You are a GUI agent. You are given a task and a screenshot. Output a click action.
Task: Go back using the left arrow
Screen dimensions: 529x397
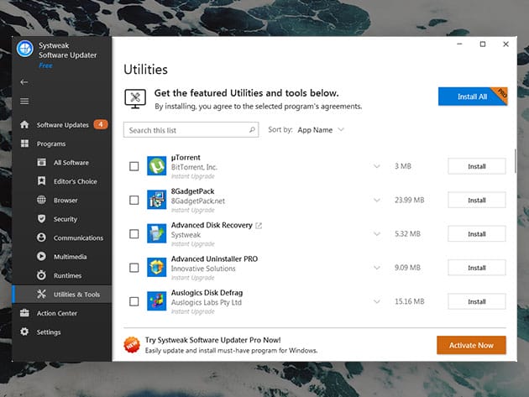(24, 82)
